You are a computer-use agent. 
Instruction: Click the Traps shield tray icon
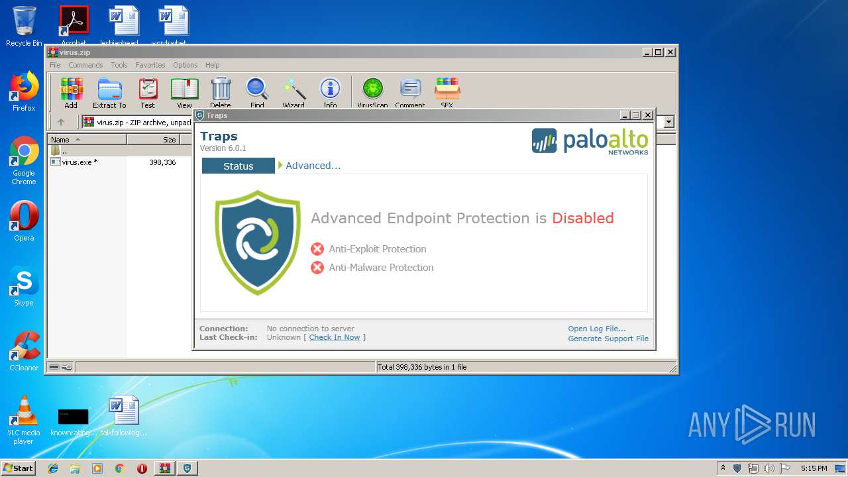coord(737,468)
